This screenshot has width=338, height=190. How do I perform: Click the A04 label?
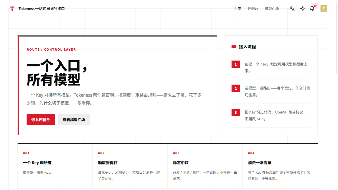251,153
